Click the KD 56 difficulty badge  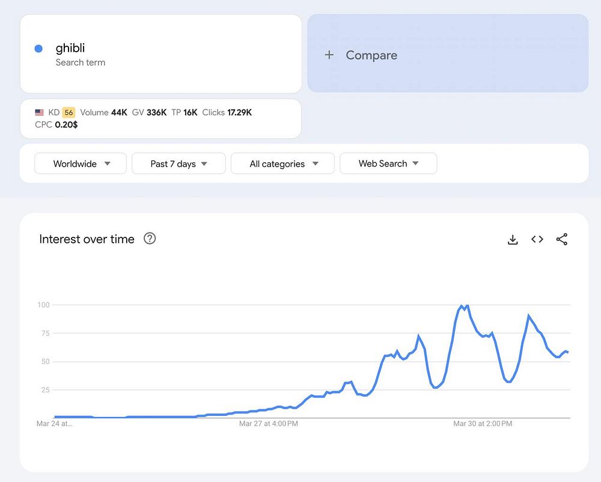coord(69,112)
